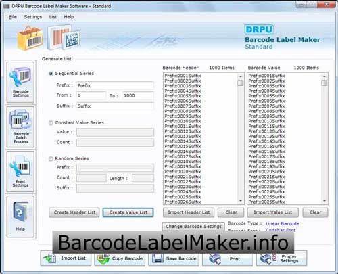Open Barcode Batch Process sidebar icon
This screenshot has height=274, width=338.
[x=20, y=127]
